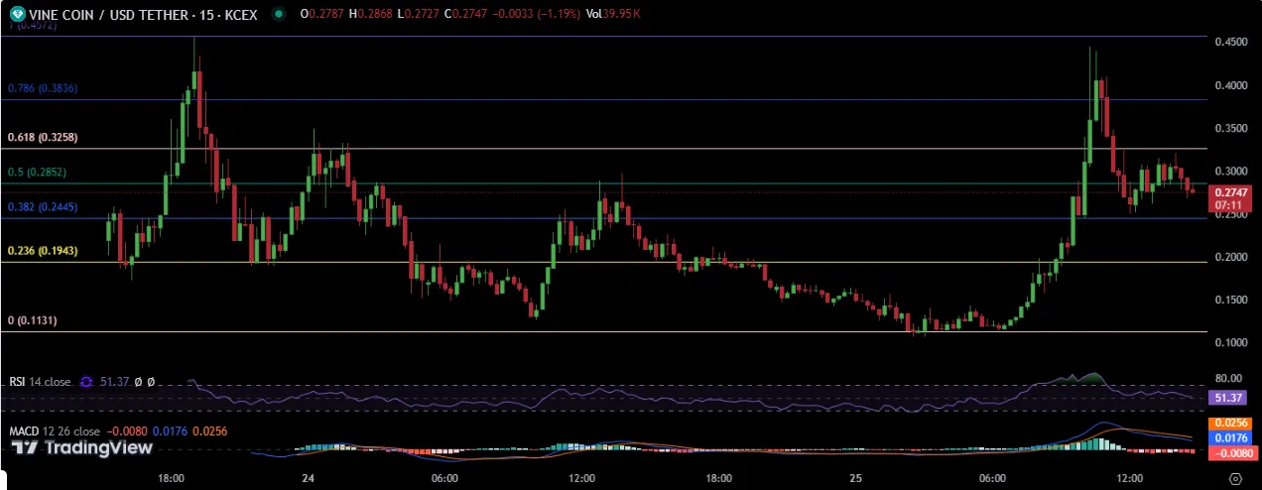The width and height of the screenshot is (1262, 490).
Task: Select the MACD 12 26 close indicator label
Action: (x=55, y=431)
